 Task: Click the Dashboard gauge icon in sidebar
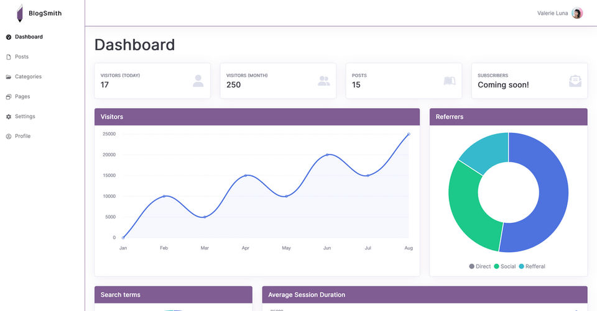(8, 37)
